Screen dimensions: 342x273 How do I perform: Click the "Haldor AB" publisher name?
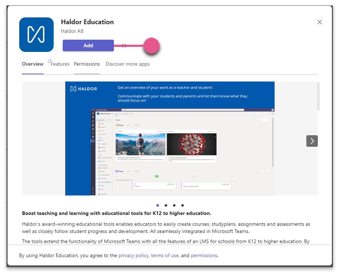(x=72, y=31)
